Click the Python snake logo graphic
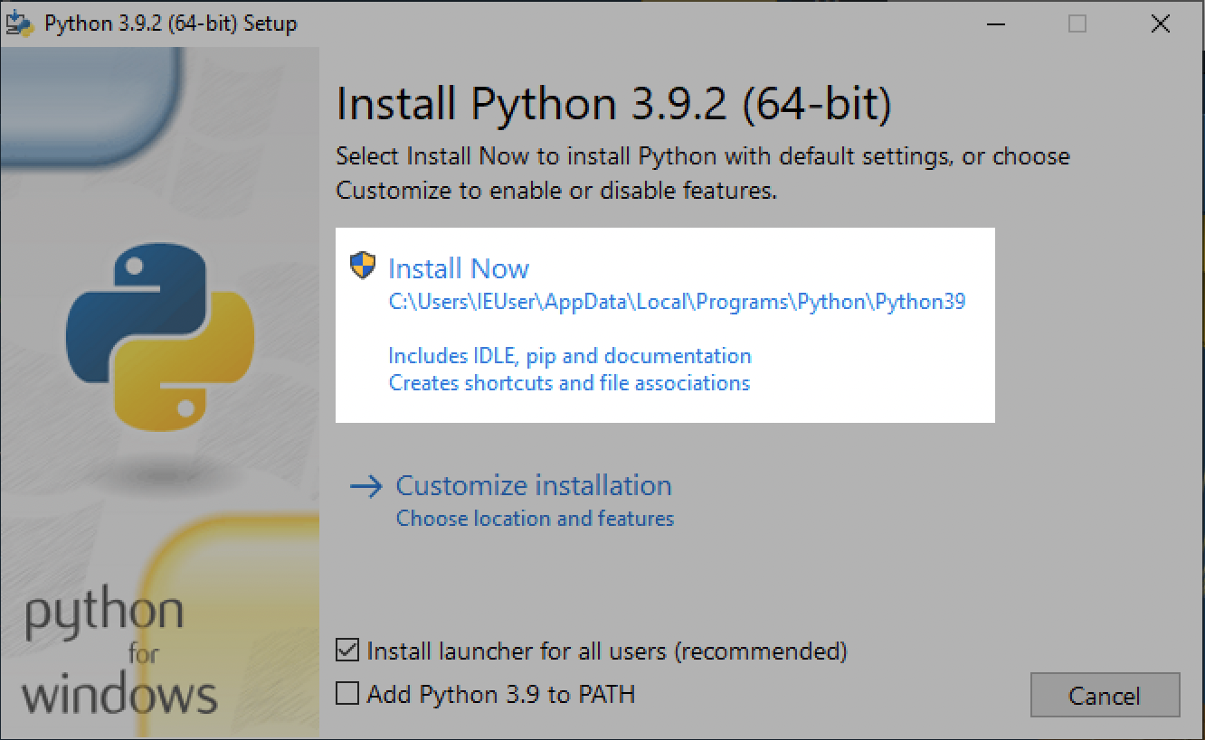This screenshot has width=1205, height=740. coord(159,335)
